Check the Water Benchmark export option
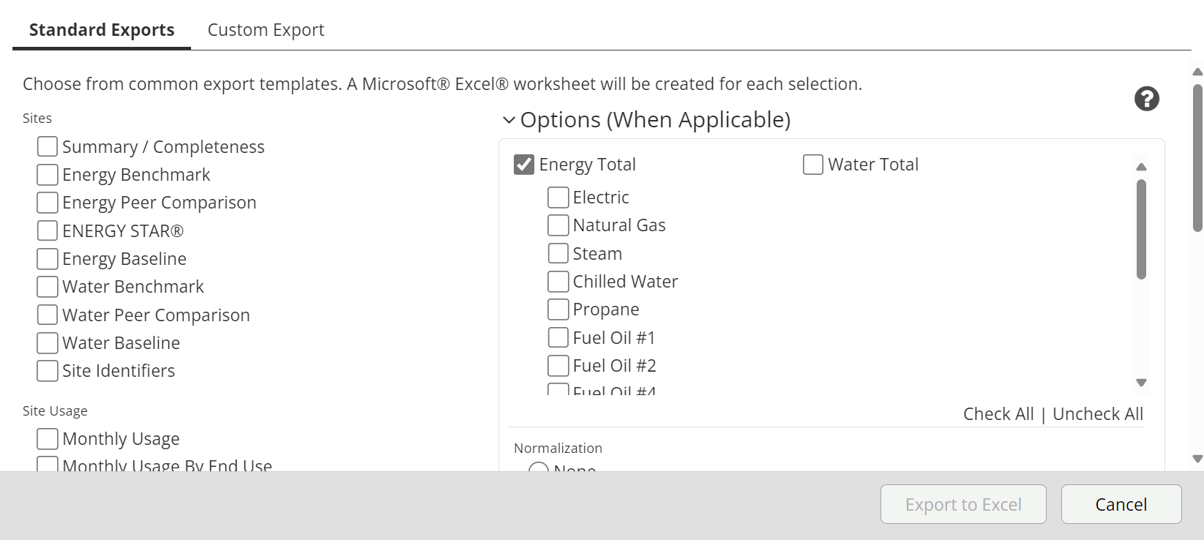 (48, 287)
